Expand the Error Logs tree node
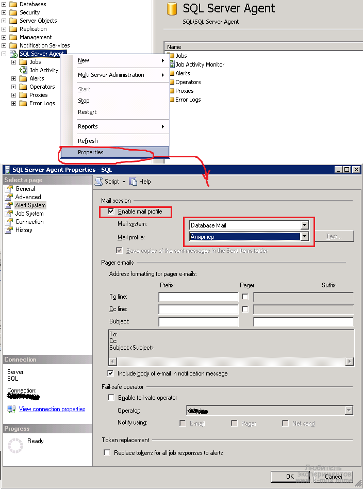This screenshot has width=363, height=489. 14,103
